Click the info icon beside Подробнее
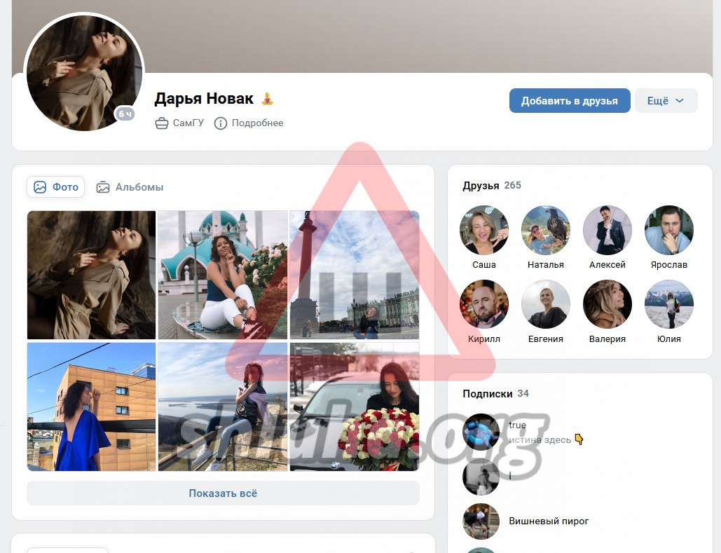 (221, 123)
